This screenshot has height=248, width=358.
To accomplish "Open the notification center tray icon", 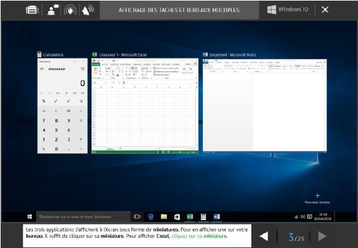I will (x=310, y=216).
